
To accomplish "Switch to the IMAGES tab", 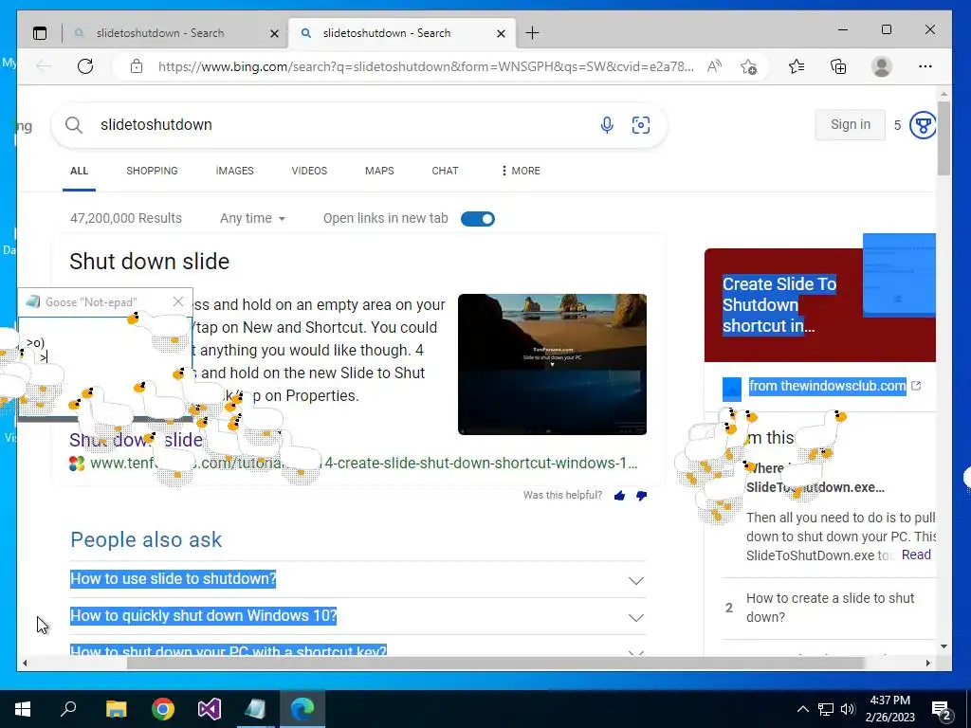I will point(235,171).
